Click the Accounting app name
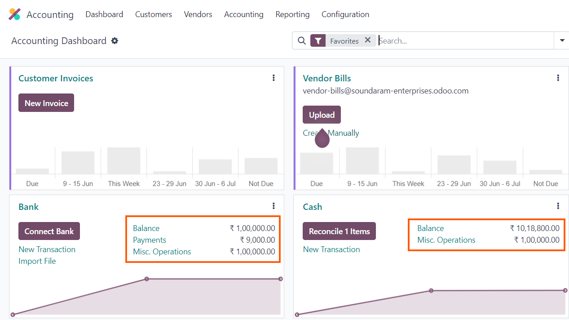 coord(50,14)
